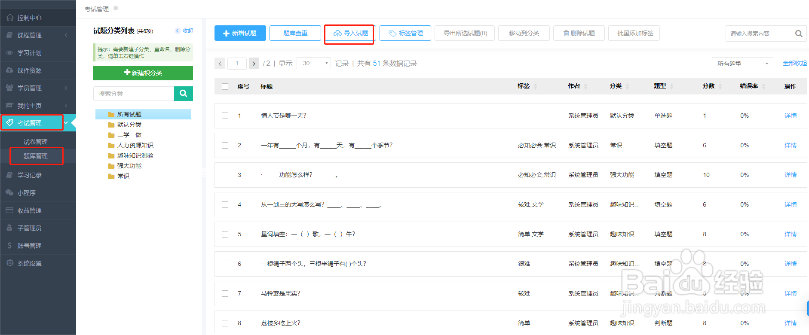
Task: Click the cloud upload icon on 导入试题
Action: pos(337,33)
